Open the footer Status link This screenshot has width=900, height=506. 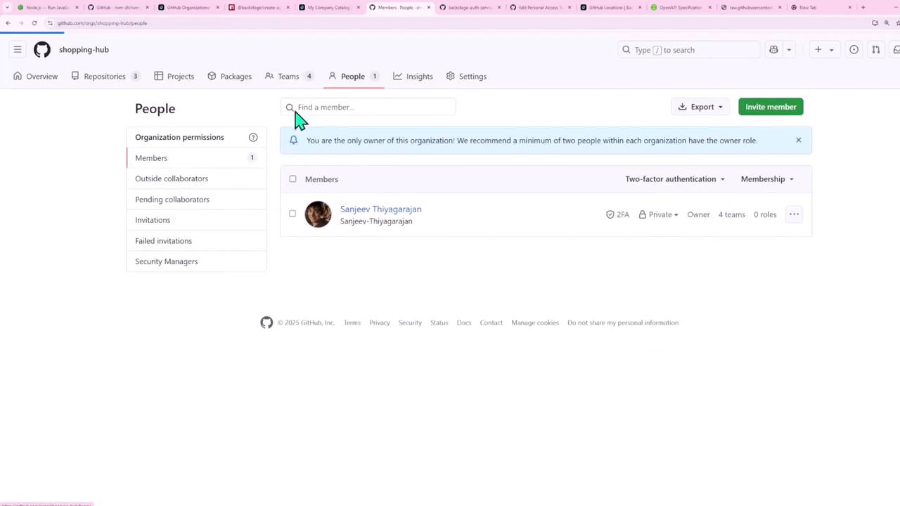pyautogui.click(x=439, y=323)
